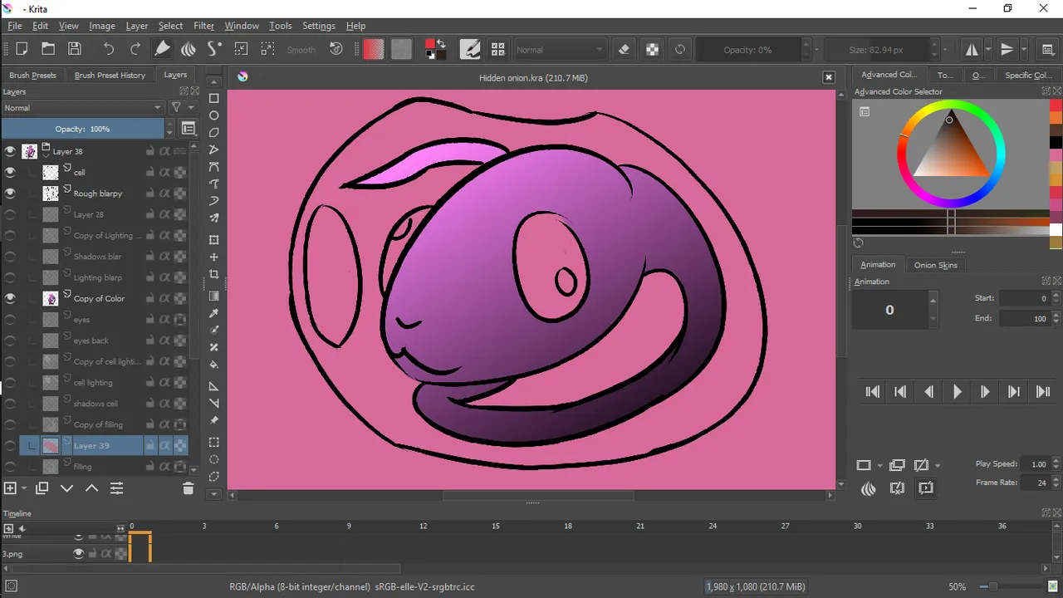
Task: Select the Move tool in toolbox
Action: pyautogui.click(x=214, y=257)
